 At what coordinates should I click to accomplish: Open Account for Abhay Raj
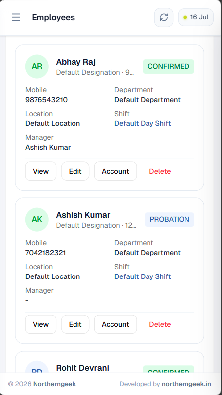coord(115,171)
